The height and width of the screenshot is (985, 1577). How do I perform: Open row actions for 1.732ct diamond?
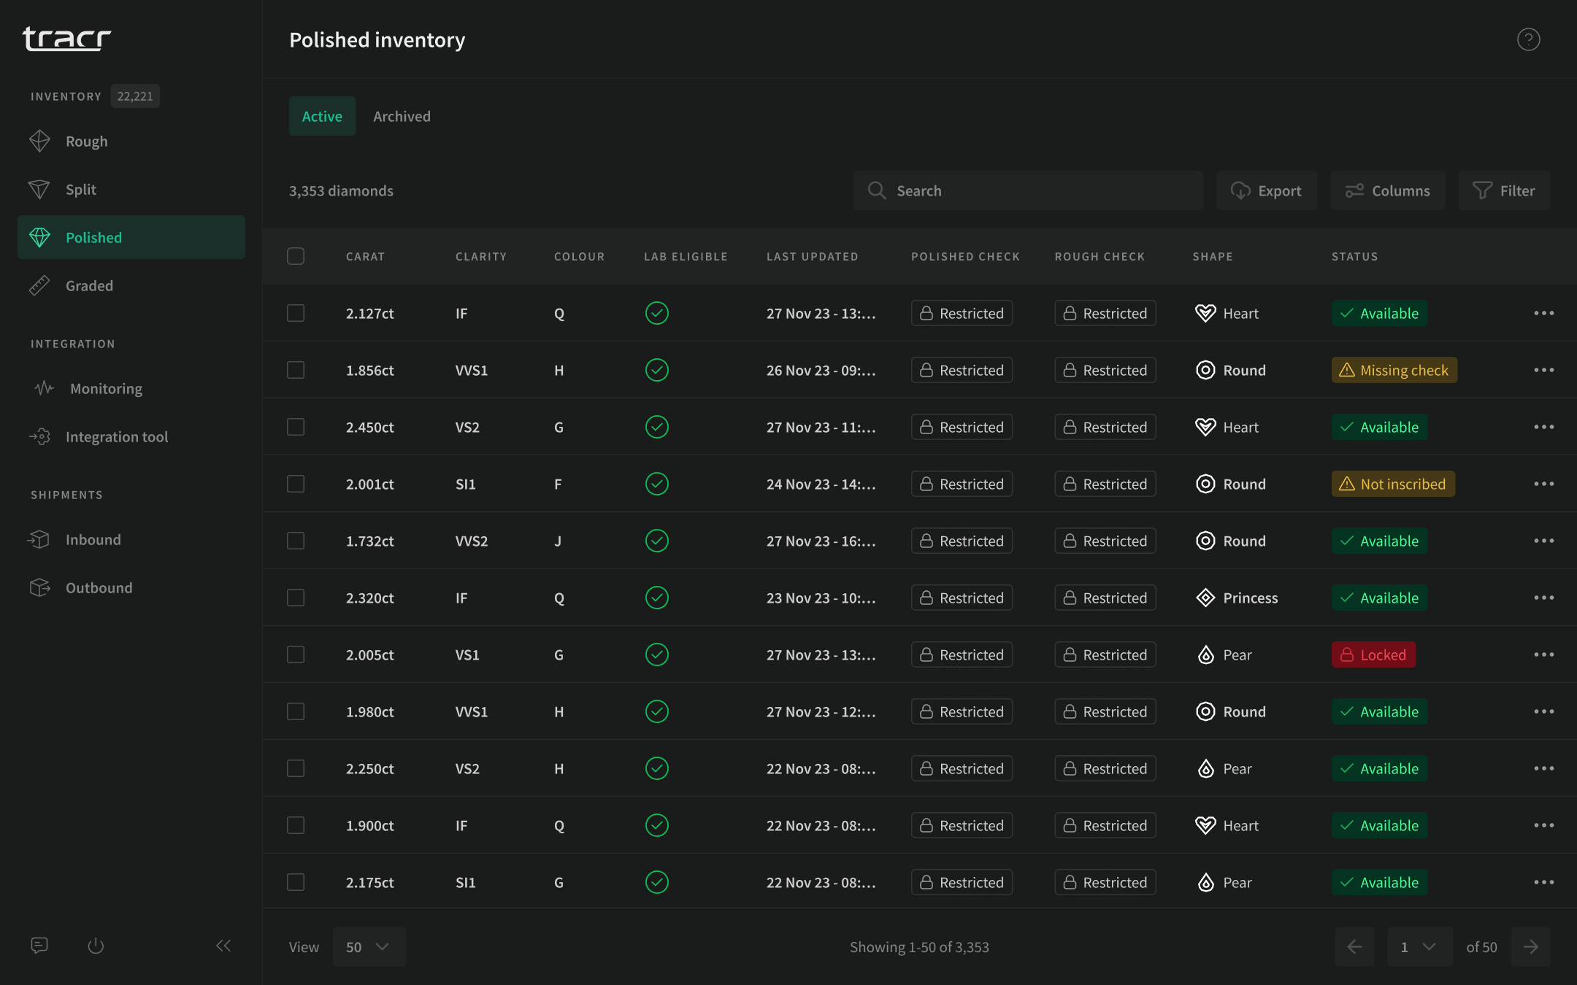tap(1543, 541)
